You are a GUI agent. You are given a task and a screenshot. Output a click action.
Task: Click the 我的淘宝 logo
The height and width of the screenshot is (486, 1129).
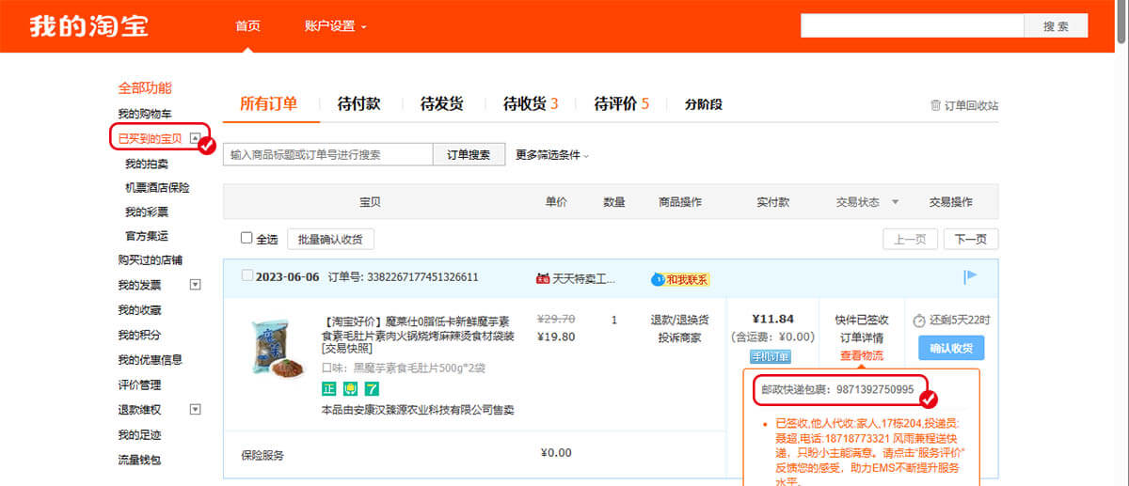point(88,25)
